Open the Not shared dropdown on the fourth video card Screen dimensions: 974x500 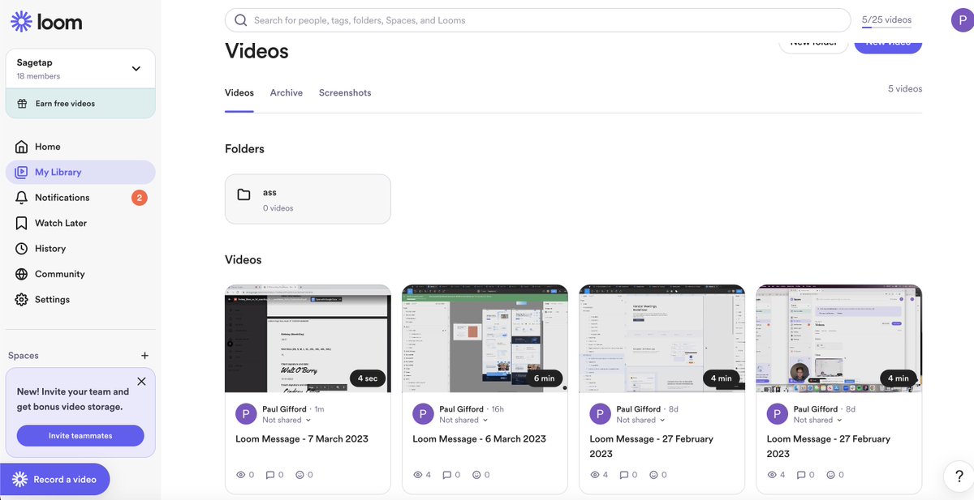click(x=817, y=420)
